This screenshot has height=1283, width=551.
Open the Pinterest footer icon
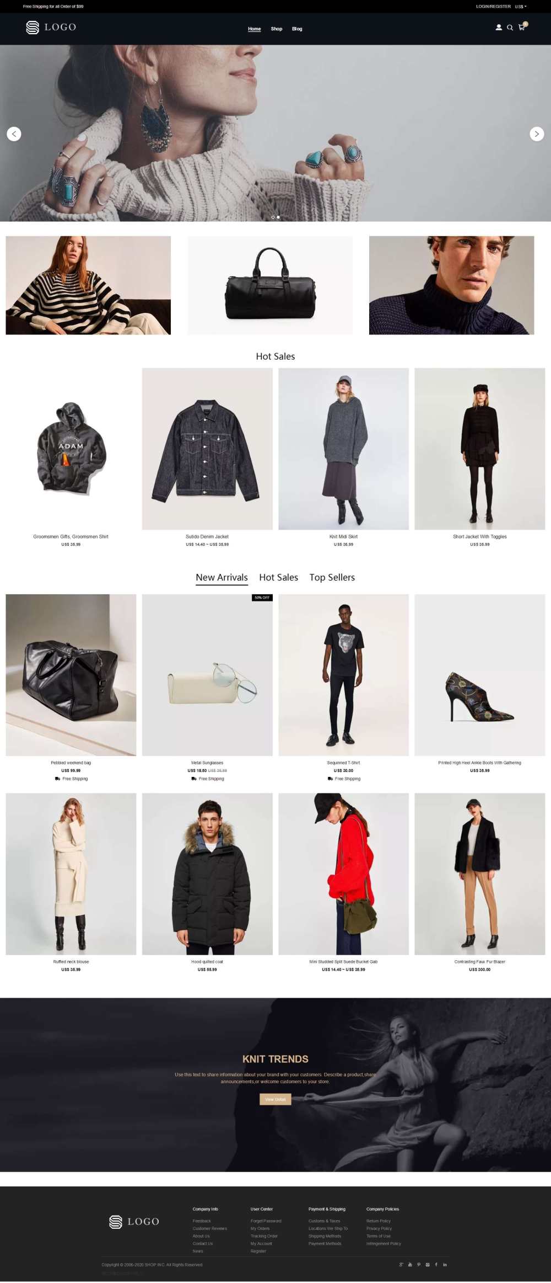419,1264
